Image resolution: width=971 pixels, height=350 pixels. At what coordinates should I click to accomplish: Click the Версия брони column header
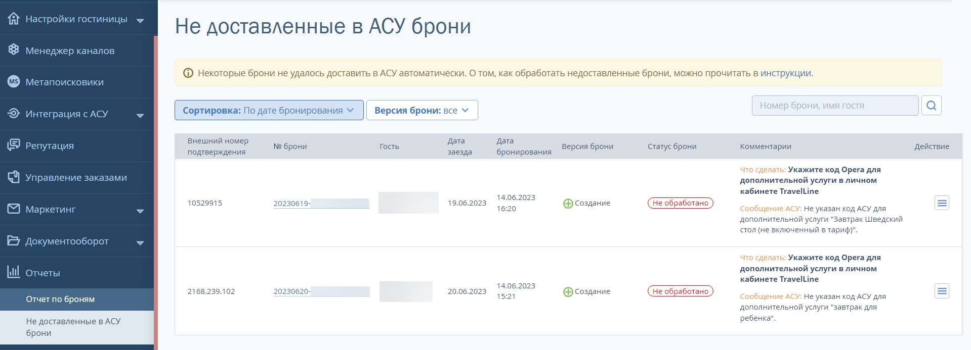coord(587,146)
